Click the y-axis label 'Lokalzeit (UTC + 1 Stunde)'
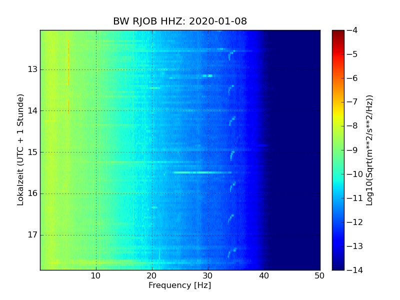The image size is (400, 300). [20, 149]
